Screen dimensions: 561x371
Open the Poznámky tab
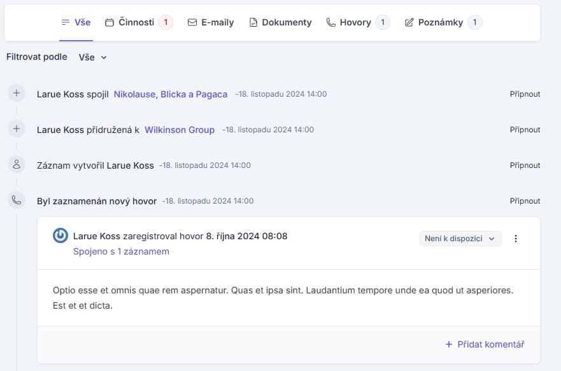[443, 22]
